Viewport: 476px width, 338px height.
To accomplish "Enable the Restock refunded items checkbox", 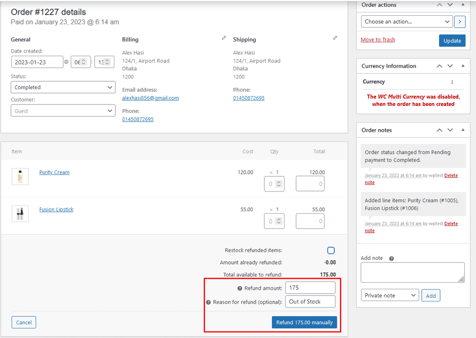I will point(331,250).
